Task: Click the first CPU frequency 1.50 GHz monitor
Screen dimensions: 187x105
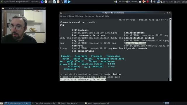Action: tap(120, 2)
